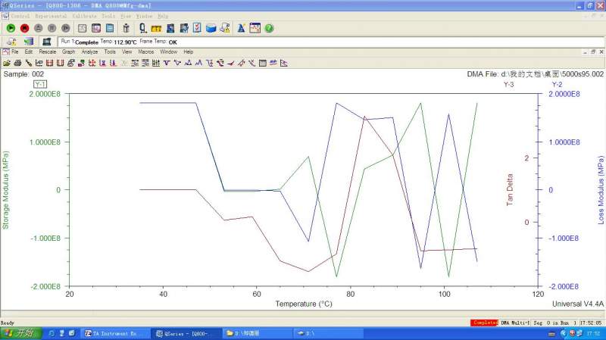Click the Tan Delta axis title
The height and width of the screenshot is (340, 606).
[510, 190]
